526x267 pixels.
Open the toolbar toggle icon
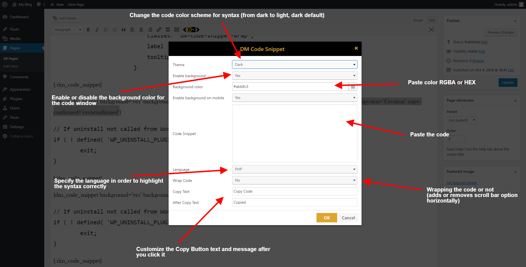[177, 29]
